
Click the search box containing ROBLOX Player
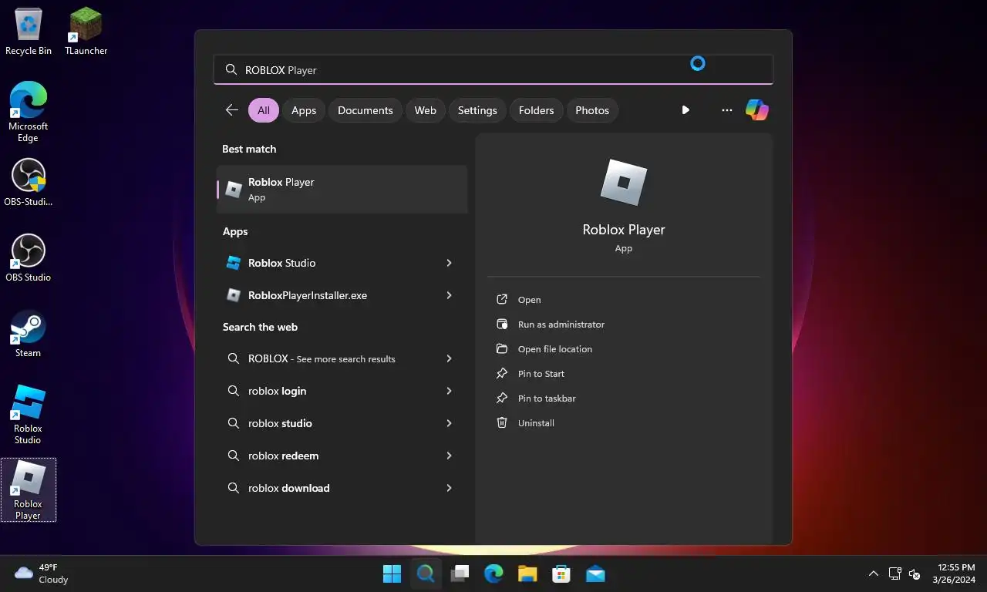pos(493,69)
